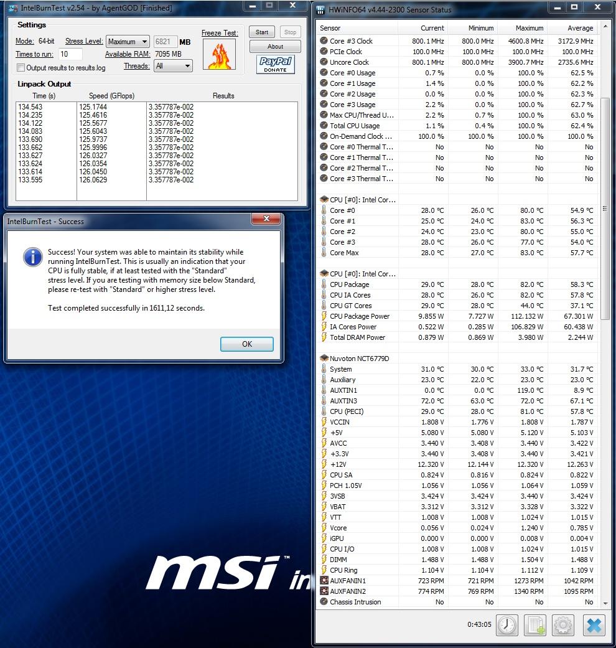Click the '126.0629' GFlops result
Screen dimensions: 616x648
[x=93, y=180]
